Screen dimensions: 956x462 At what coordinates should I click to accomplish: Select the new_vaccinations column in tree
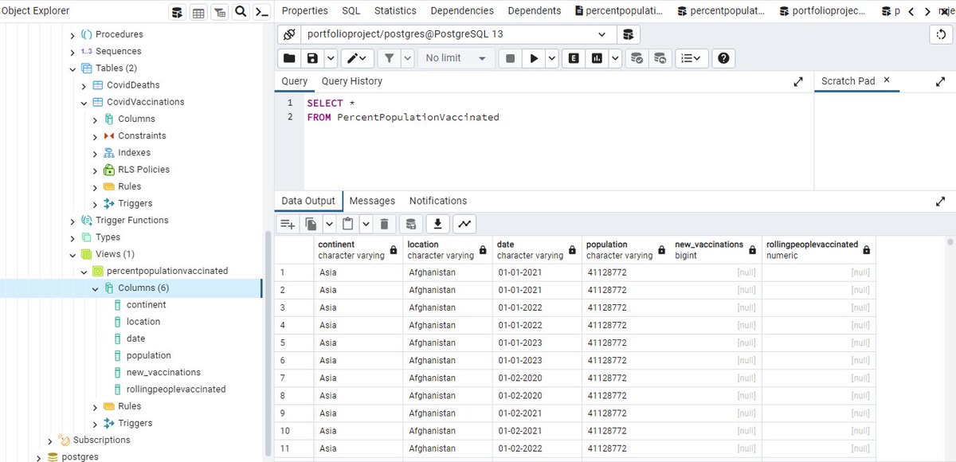point(163,373)
